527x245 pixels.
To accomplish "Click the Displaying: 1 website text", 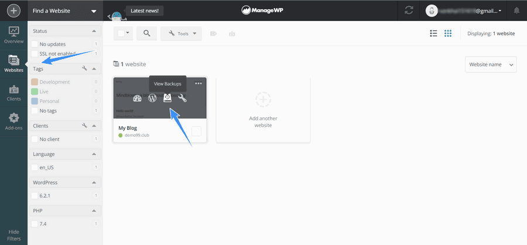I will [x=491, y=33].
